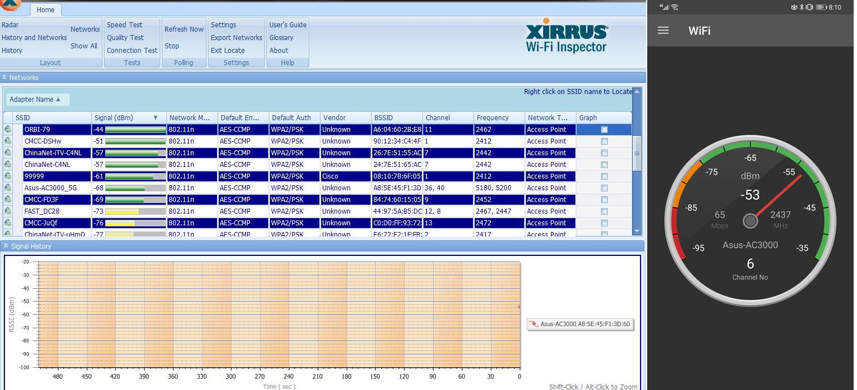Click the network icon beside CMCC-FD3F
This screenshot has height=390, width=857.
coord(8,199)
